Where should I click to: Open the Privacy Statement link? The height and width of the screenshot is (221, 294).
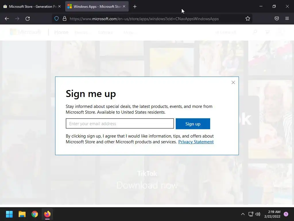click(x=196, y=142)
